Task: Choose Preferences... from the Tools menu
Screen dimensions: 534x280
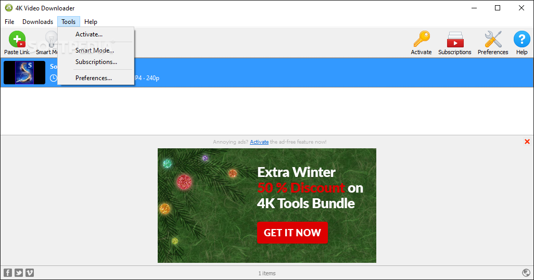Action: [96, 78]
